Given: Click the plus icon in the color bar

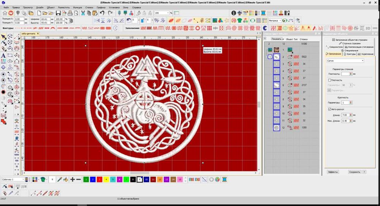Looking at the screenshot, I should tap(72, 179).
